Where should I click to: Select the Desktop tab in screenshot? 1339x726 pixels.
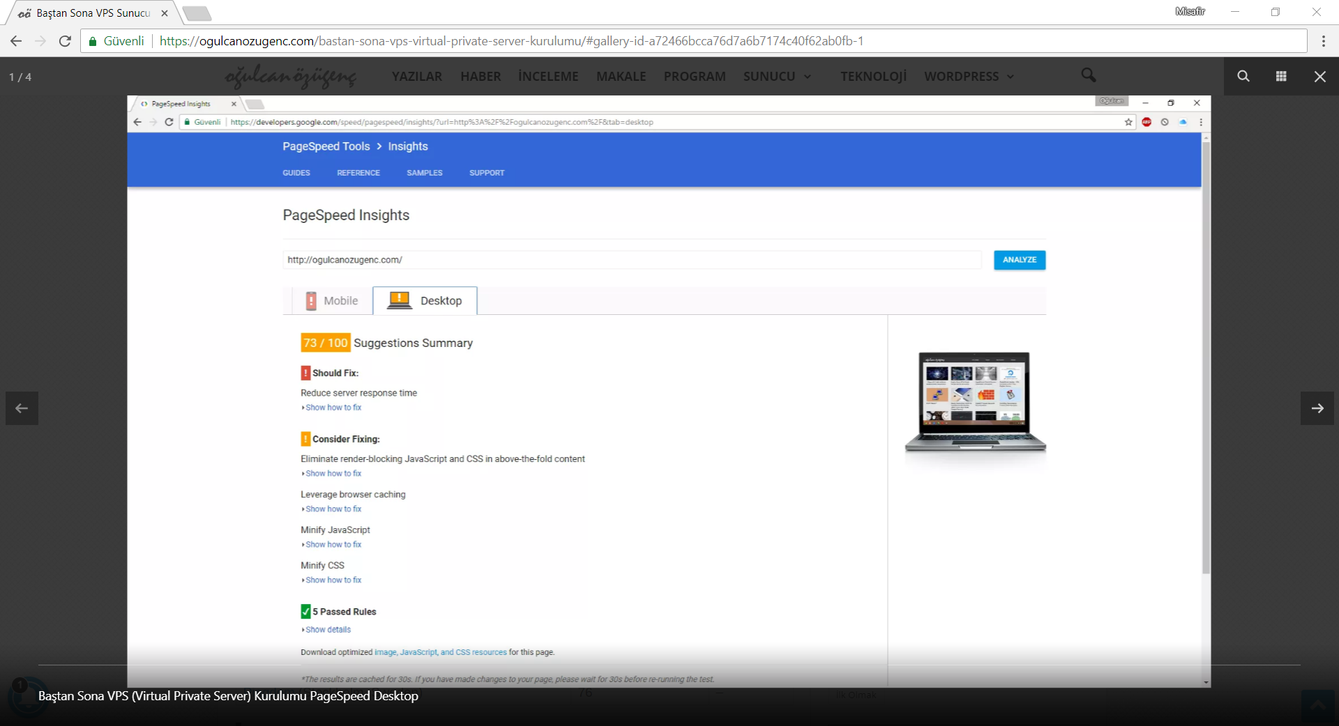click(425, 301)
